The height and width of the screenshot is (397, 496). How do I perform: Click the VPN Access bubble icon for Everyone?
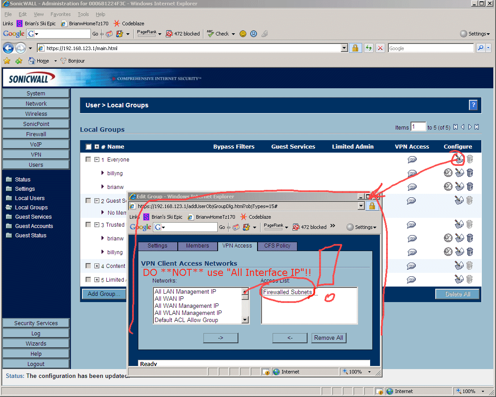[x=412, y=159]
